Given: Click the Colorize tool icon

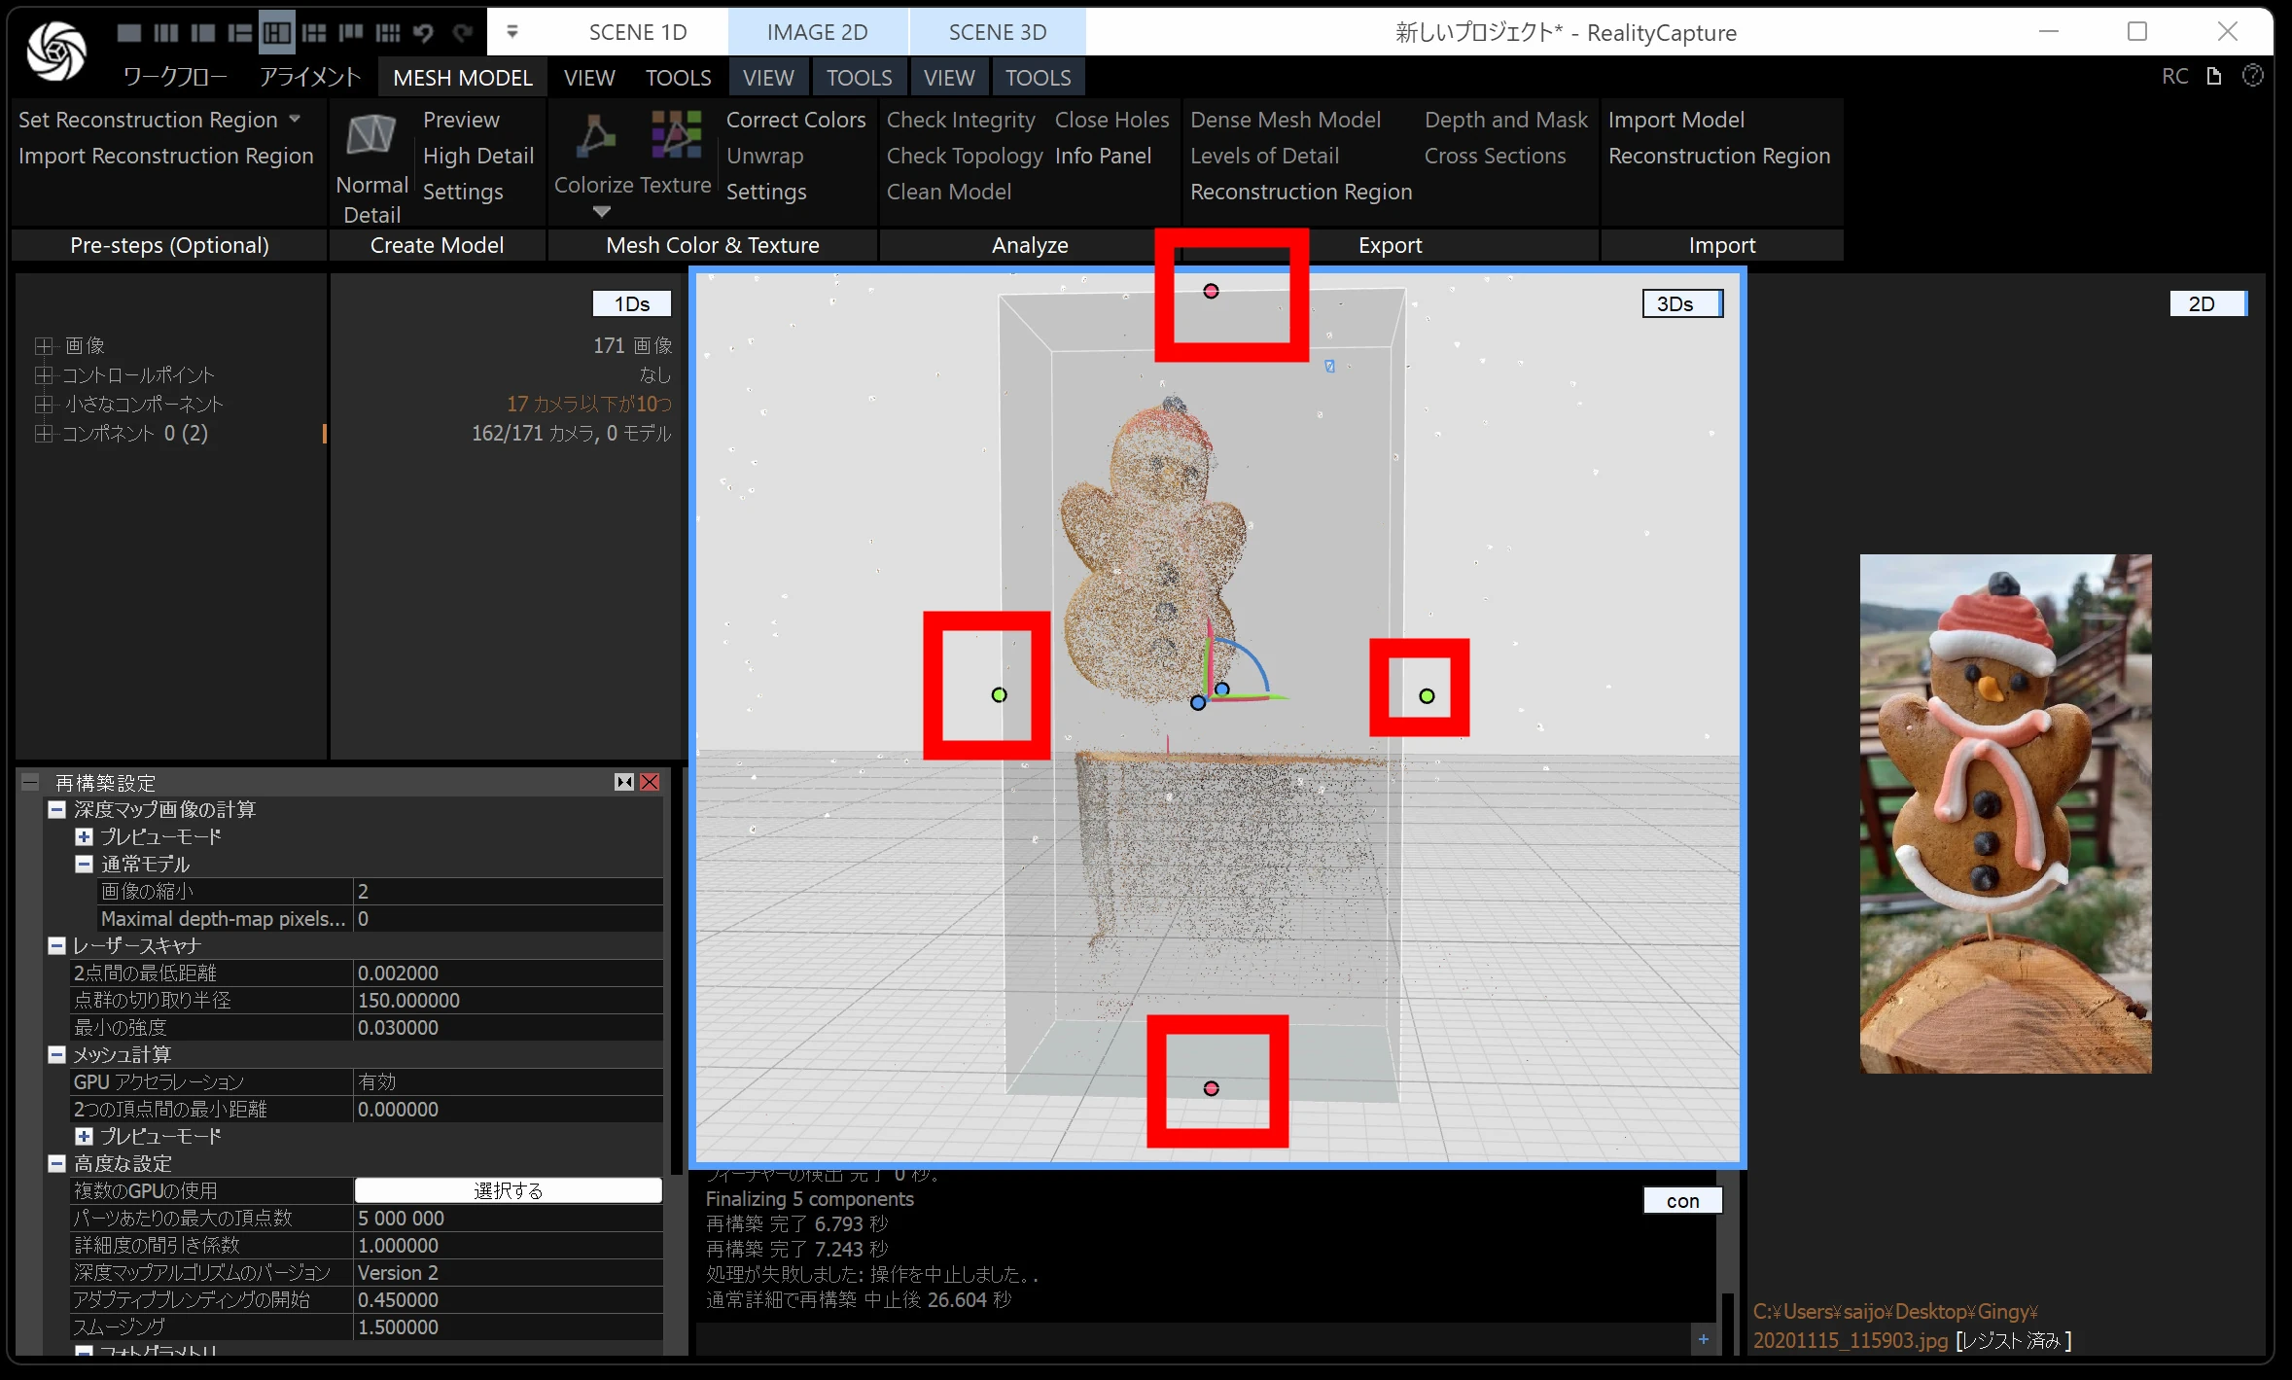Looking at the screenshot, I should (x=595, y=135).
